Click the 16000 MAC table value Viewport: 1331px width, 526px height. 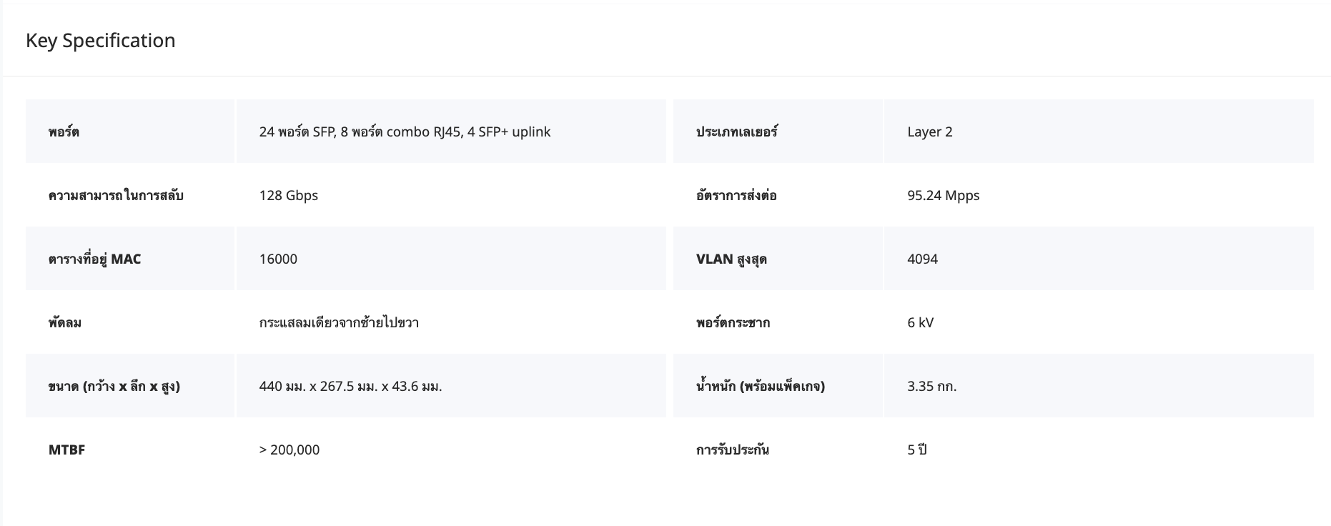click(278, 259)
